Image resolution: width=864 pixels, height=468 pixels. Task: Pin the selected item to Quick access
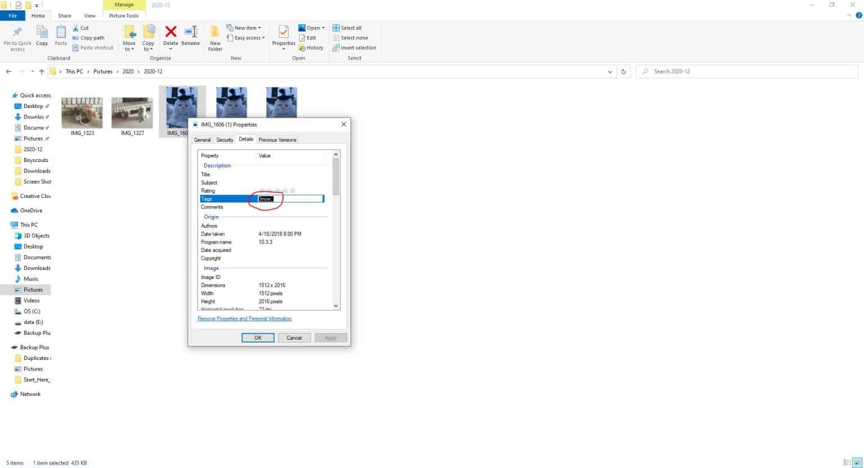[17, 36]
